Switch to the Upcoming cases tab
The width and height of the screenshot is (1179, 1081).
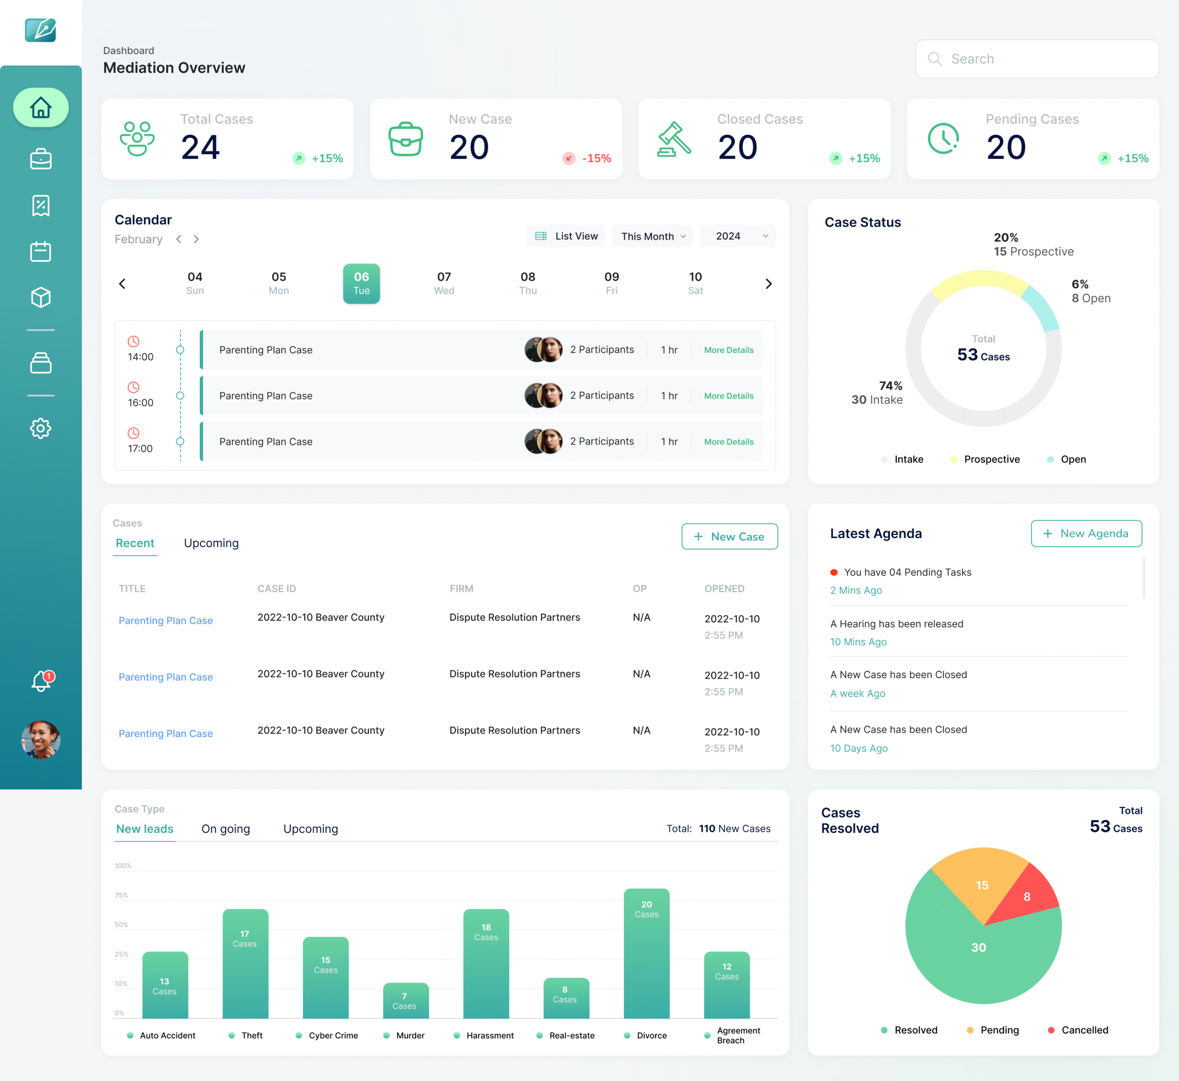point(211,543)
